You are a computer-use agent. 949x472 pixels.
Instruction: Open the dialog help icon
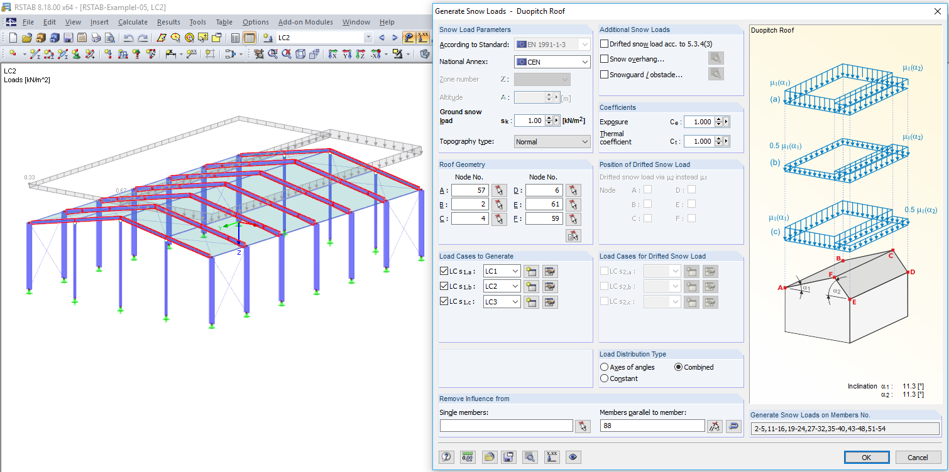click(x=446, y=457)
